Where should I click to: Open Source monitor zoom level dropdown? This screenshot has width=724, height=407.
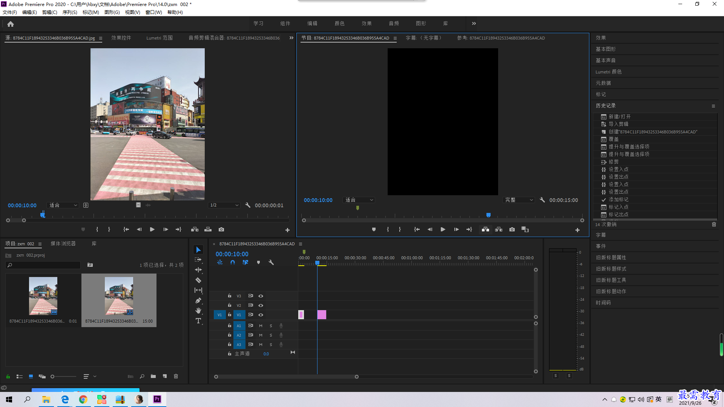tap(63, 205)
